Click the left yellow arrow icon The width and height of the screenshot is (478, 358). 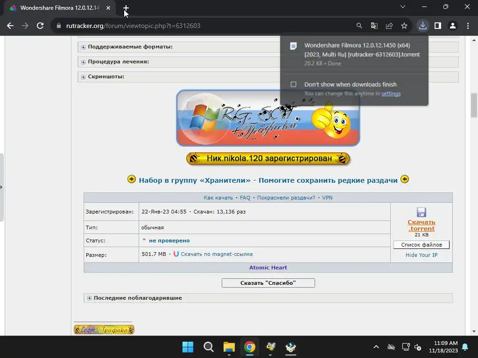131,179
